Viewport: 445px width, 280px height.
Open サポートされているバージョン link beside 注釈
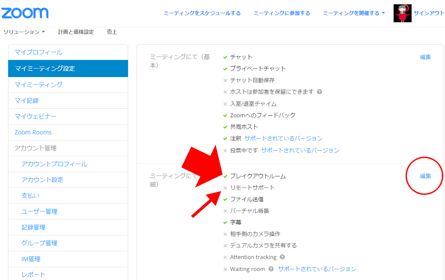[283, 139]
